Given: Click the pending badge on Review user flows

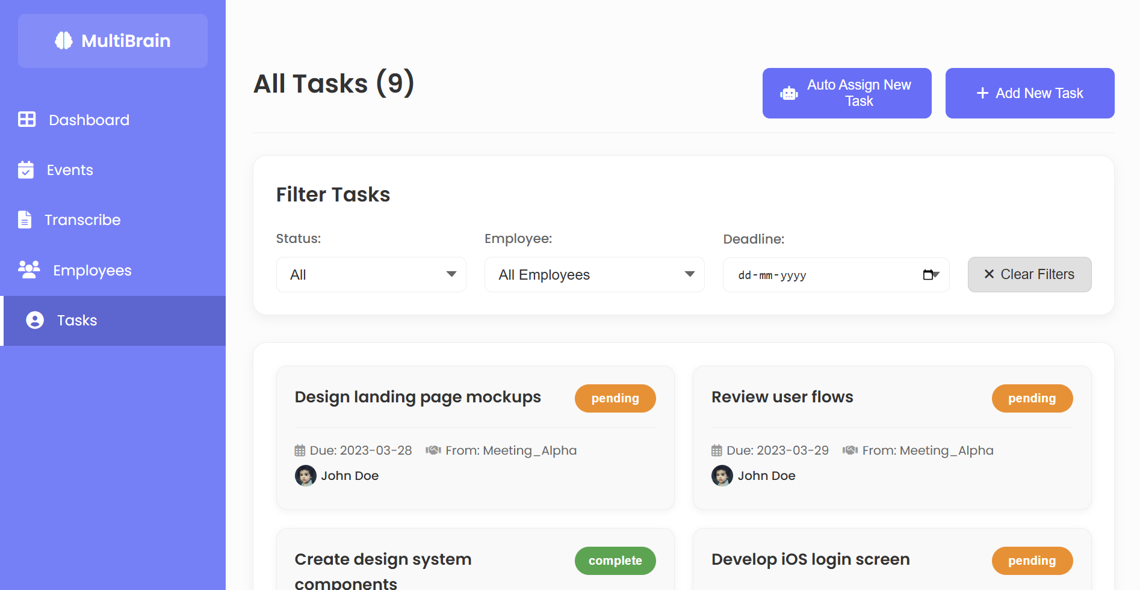Looking at the screenshot, I should 1032,398.
